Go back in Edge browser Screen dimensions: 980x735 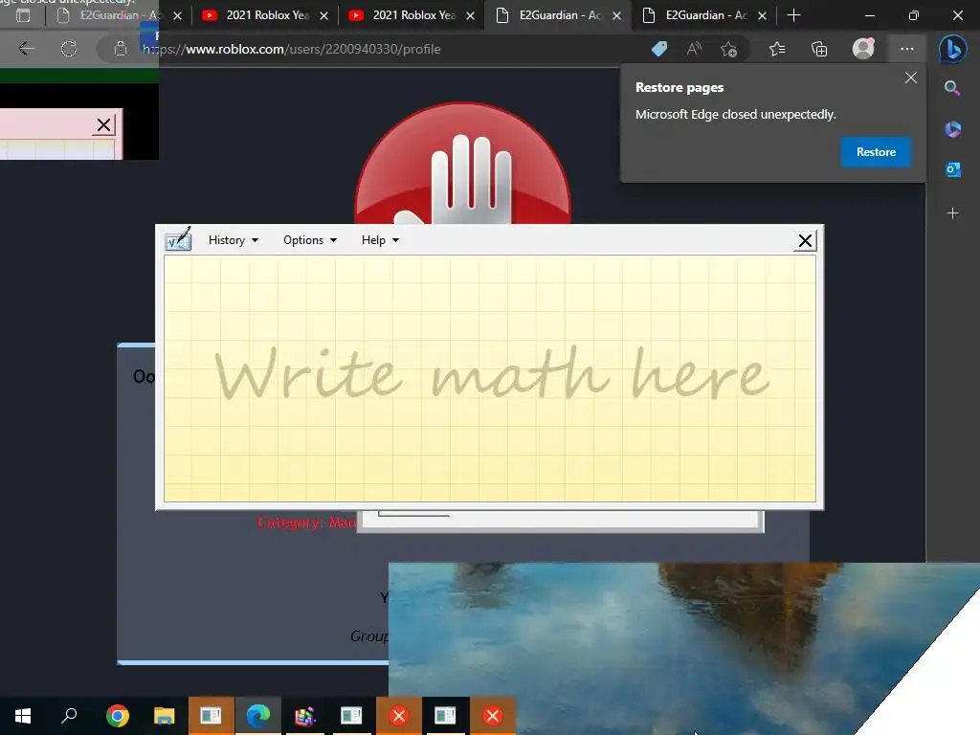26,49
